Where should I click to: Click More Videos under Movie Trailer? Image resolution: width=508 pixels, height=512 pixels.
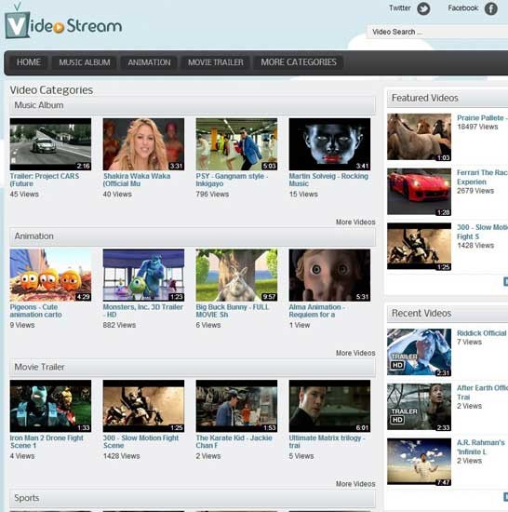355,484
